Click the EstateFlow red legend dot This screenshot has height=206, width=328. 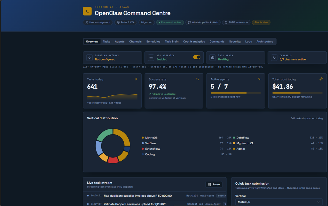click(143, 149)
